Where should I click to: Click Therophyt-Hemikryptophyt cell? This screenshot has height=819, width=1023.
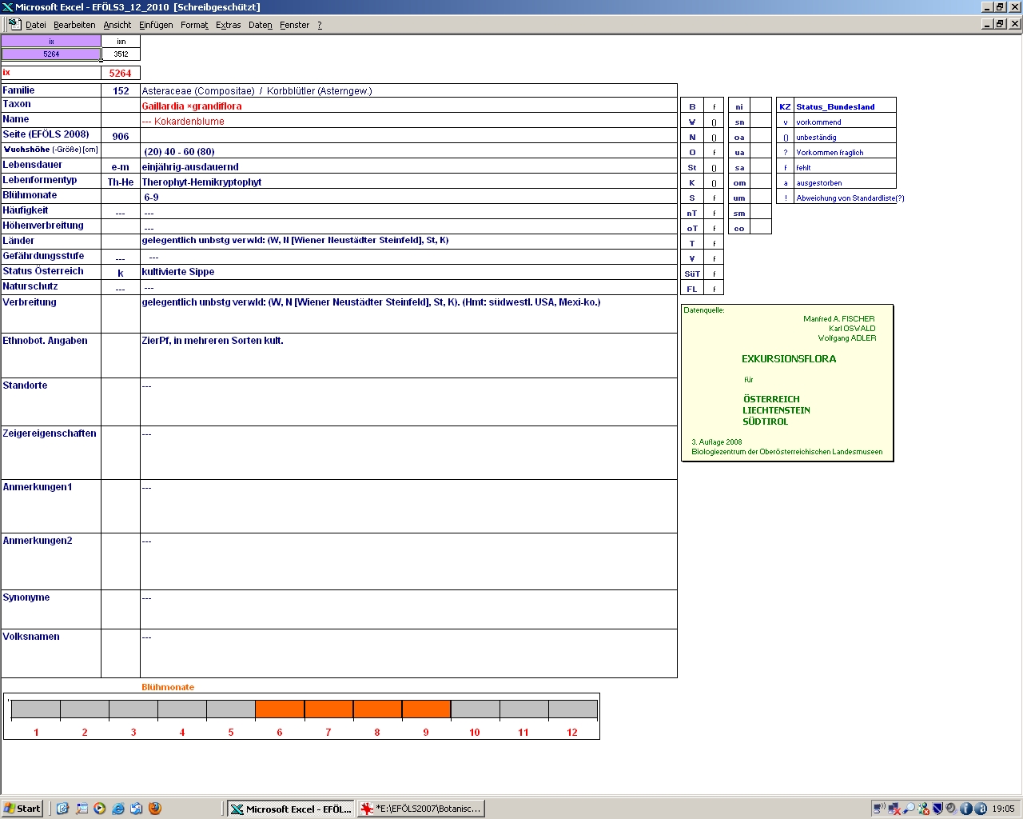click(x=408, y=182)
